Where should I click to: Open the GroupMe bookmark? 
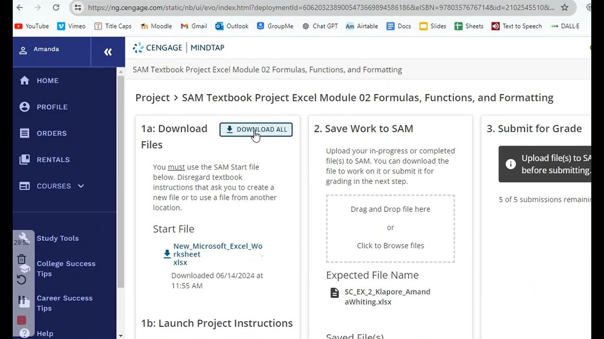[275, 26]
